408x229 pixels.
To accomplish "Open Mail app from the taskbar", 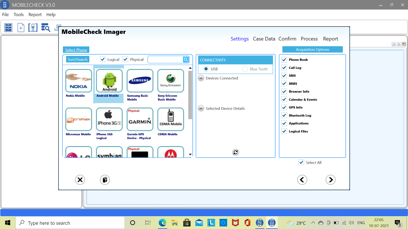I will (x=199, y=223).
